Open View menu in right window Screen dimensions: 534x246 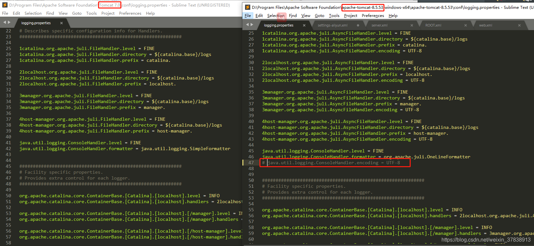click(x=306, y=16)
